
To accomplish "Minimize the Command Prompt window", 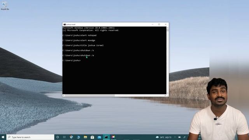I will pyautogui.click(x=153, y=24).
